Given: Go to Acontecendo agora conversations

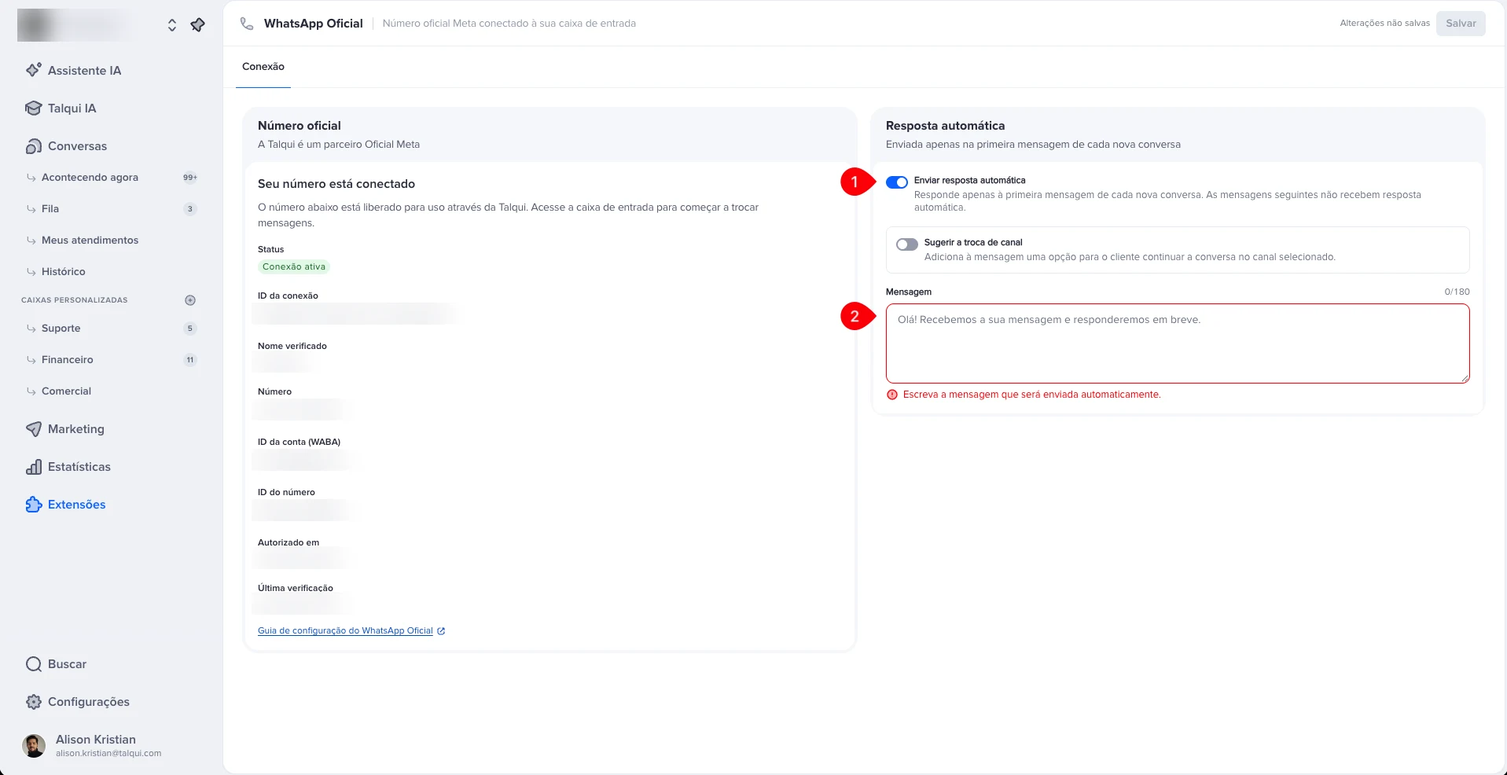Looking at the screenshot, I should [90, 178].
